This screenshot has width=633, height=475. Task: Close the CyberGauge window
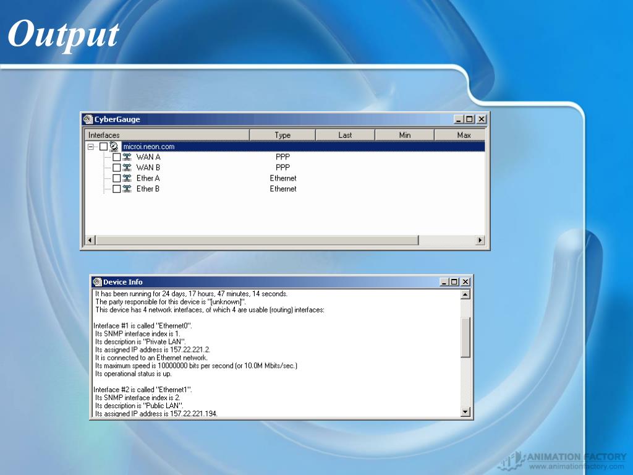click(x=481, y=119)
